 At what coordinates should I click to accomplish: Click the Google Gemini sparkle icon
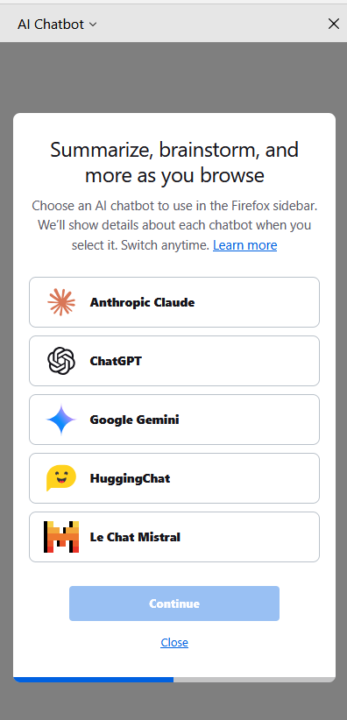[x=61, y=420]
